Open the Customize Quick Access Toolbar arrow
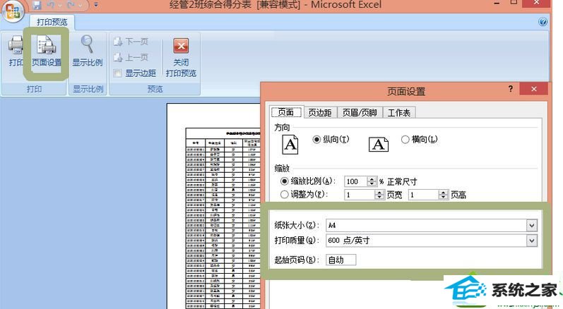Image resolution: width=563 pixels, height=309 pixels. [x=96, y=5]
